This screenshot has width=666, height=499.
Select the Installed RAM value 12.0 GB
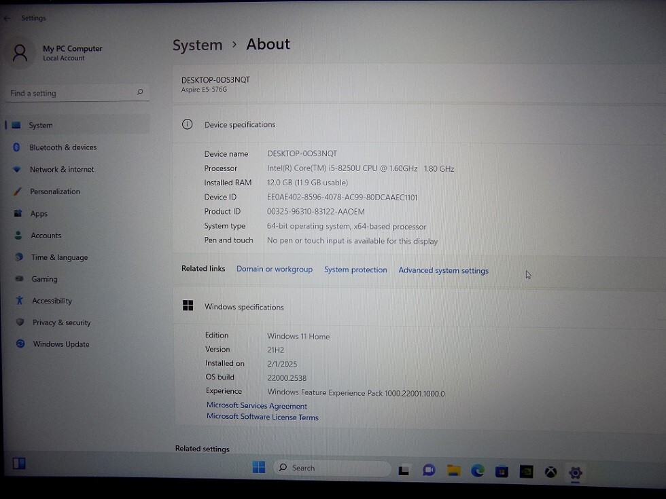307,183
